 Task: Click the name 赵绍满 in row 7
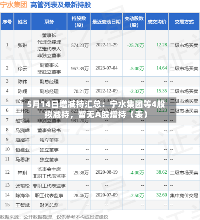coord(22,121)
